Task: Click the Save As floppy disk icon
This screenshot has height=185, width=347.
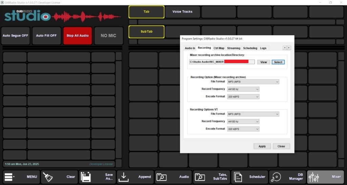Action: (86, 177)
